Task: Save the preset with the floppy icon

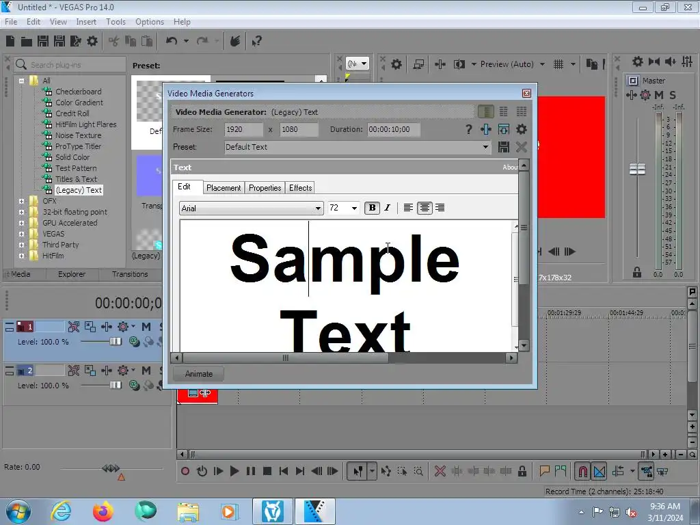Action: (x=504, y=147)
